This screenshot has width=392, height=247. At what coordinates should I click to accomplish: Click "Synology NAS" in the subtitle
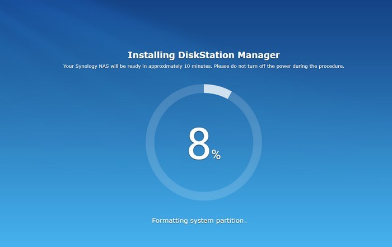coord(91,66)
